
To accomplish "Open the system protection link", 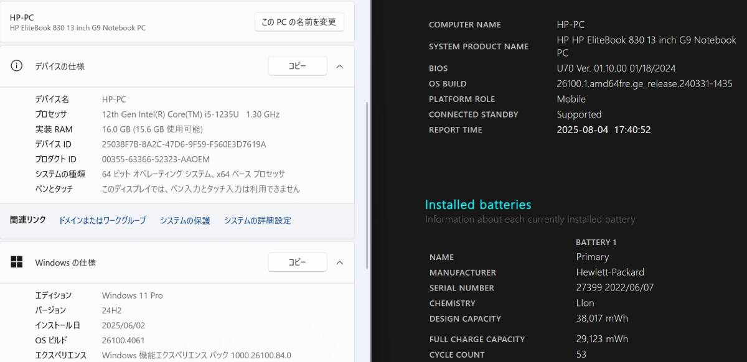I will (x=186, y=220).
